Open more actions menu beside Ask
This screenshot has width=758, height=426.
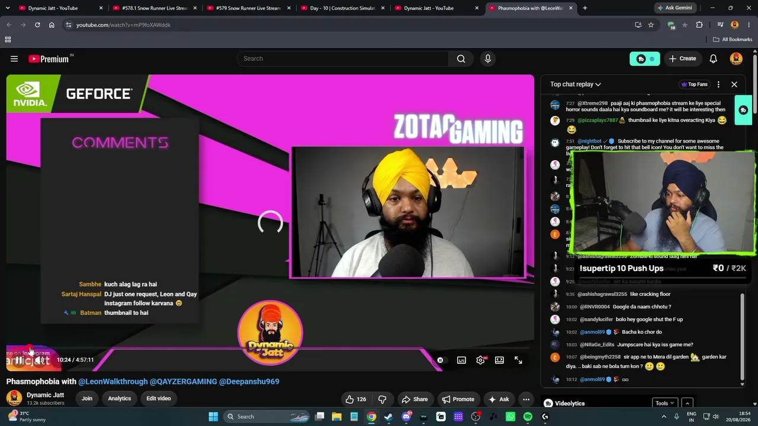tap(526, 399)
